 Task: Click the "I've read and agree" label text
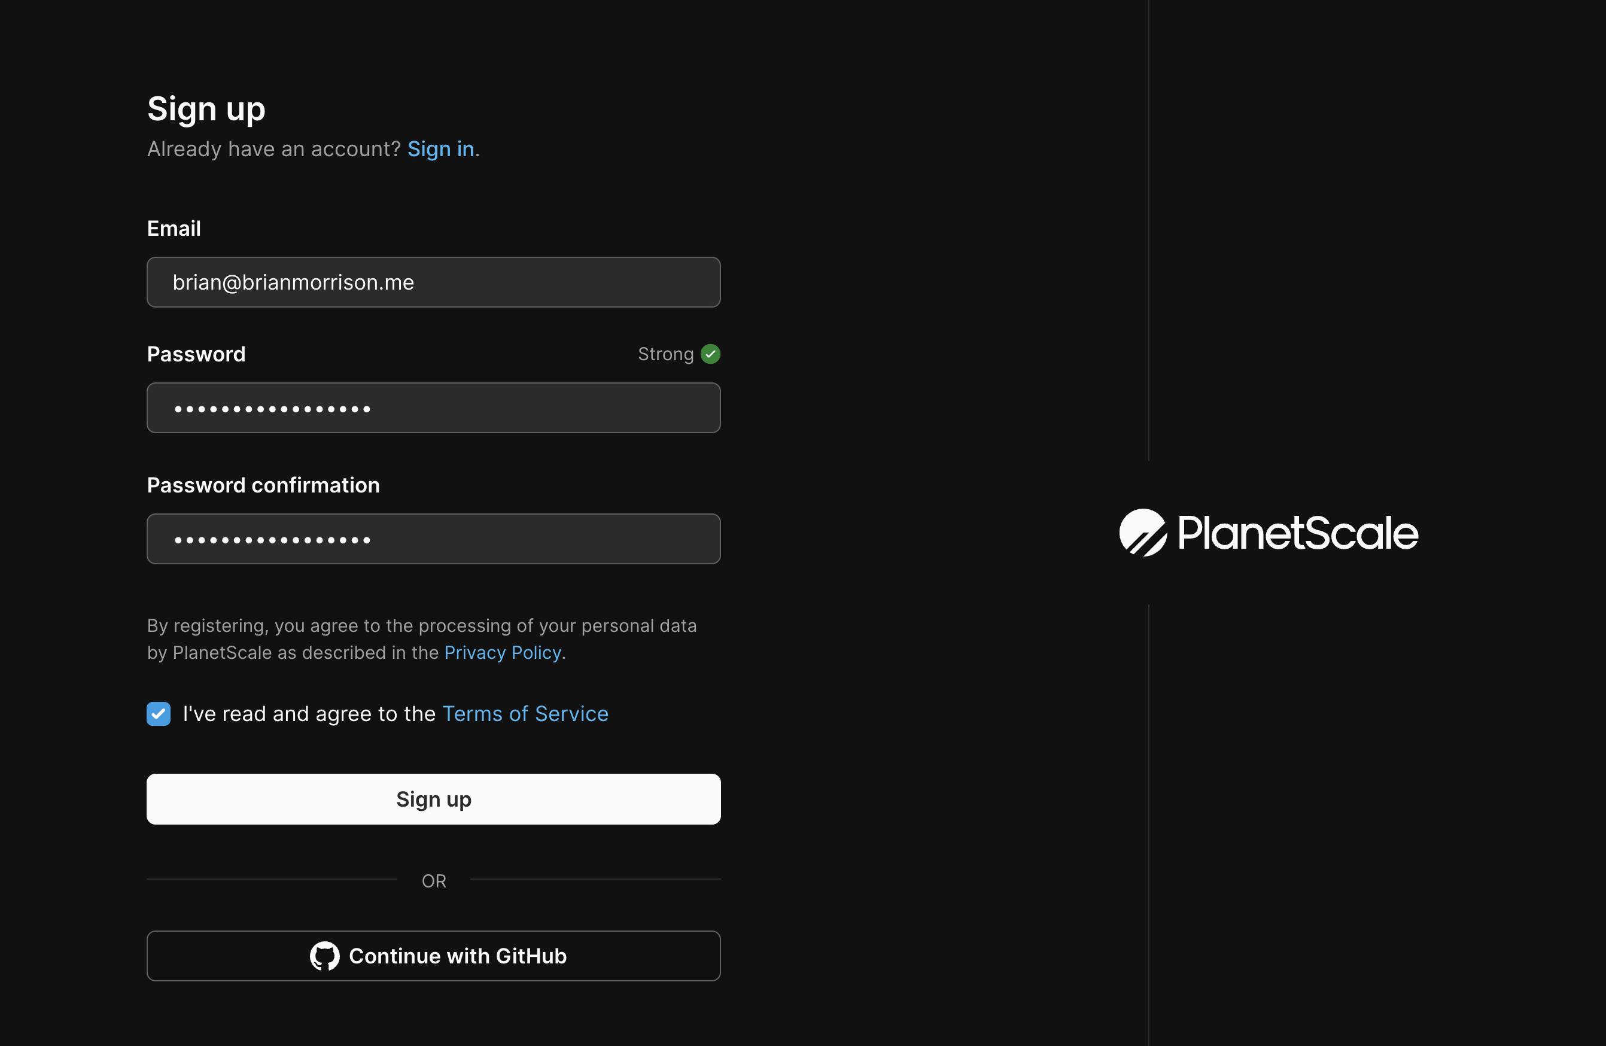309,714
